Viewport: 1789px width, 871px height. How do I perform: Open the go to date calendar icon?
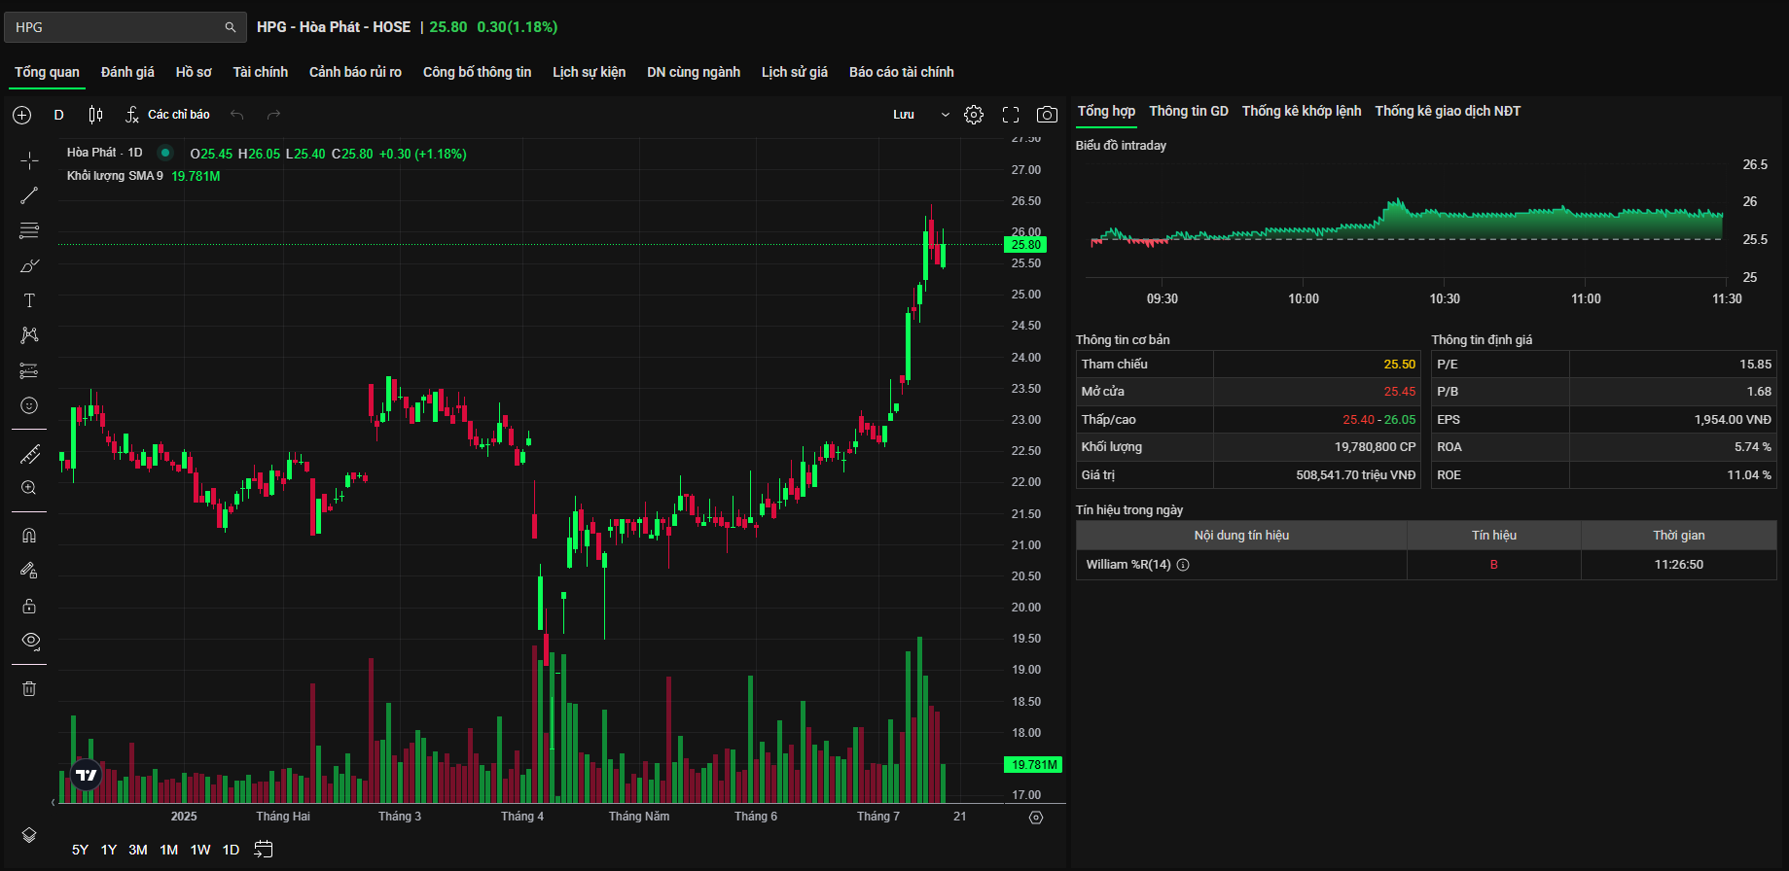[x=263, y=850]
